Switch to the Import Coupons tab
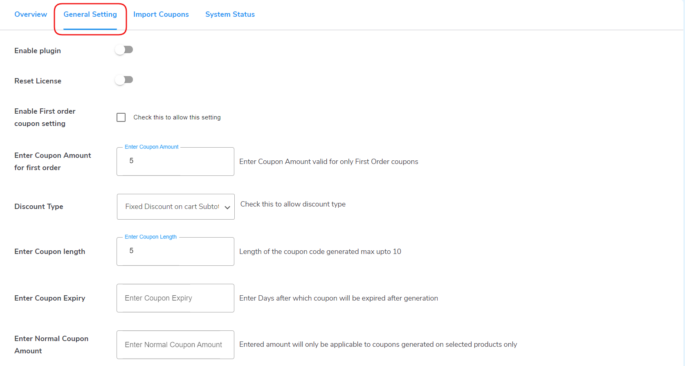685x366 pixels. pyautogui.click(x=161, y=14)
